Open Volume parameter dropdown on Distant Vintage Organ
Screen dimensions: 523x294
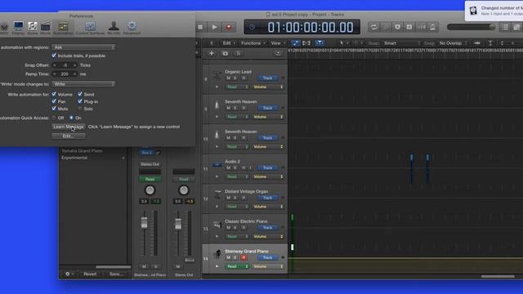coord(268,207)
